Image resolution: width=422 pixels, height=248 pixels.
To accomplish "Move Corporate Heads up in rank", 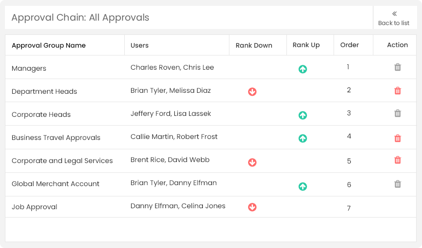I will pyautogui.click(x=303, y=115).
